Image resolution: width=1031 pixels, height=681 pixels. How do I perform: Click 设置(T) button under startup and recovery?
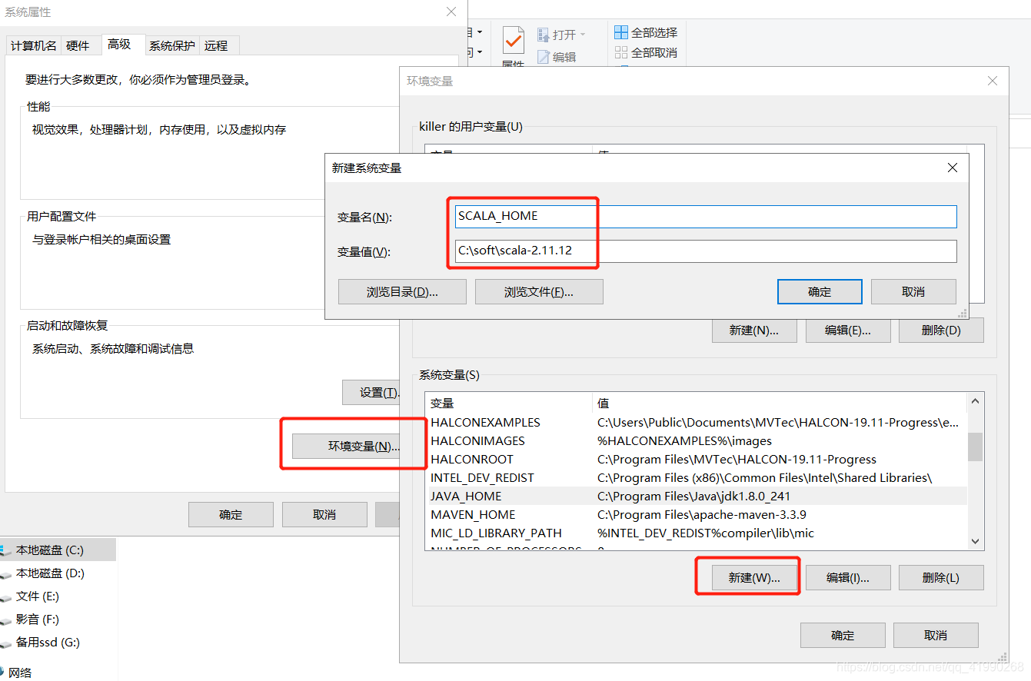[371, 393]
